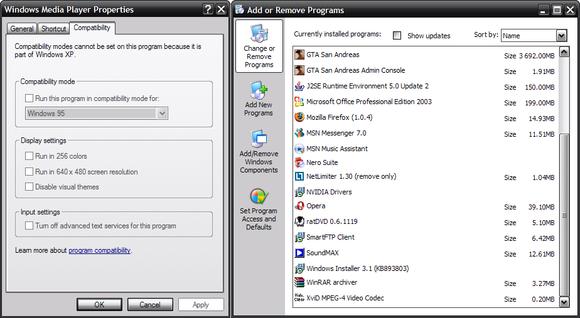Close the Windows Media Player Properties dialog
580x318 pixels.
click(x=221, y=9)
